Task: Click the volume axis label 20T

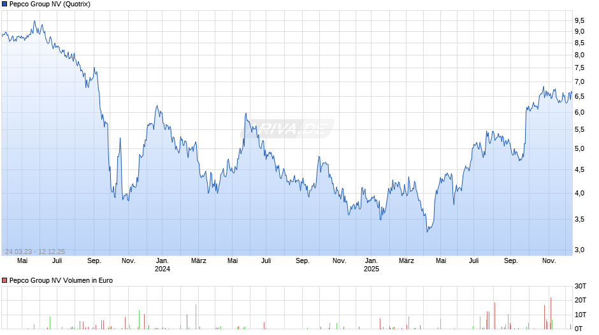Action: tap(581, 300)
